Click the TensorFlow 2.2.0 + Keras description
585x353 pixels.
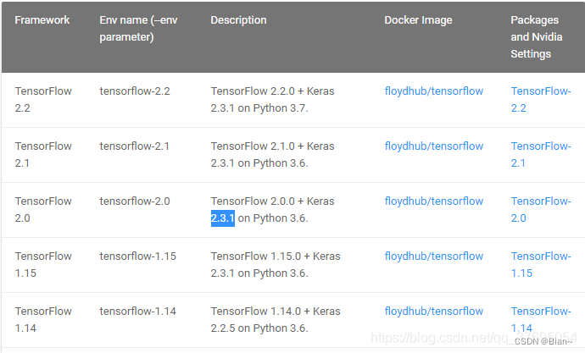point(272,99)
